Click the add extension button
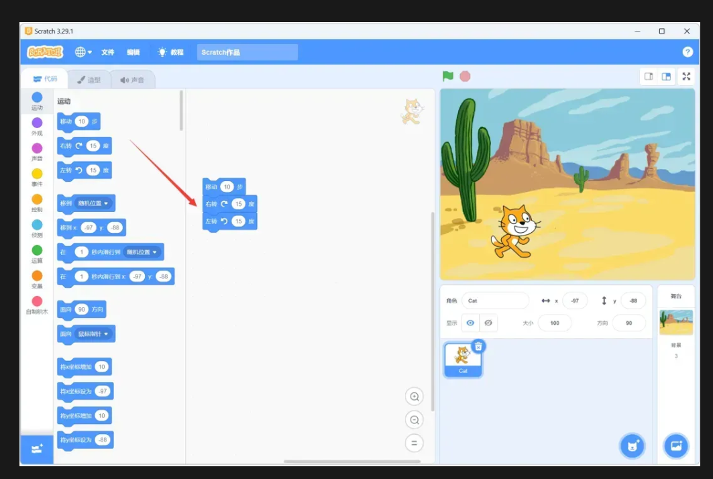 point(37,449)
